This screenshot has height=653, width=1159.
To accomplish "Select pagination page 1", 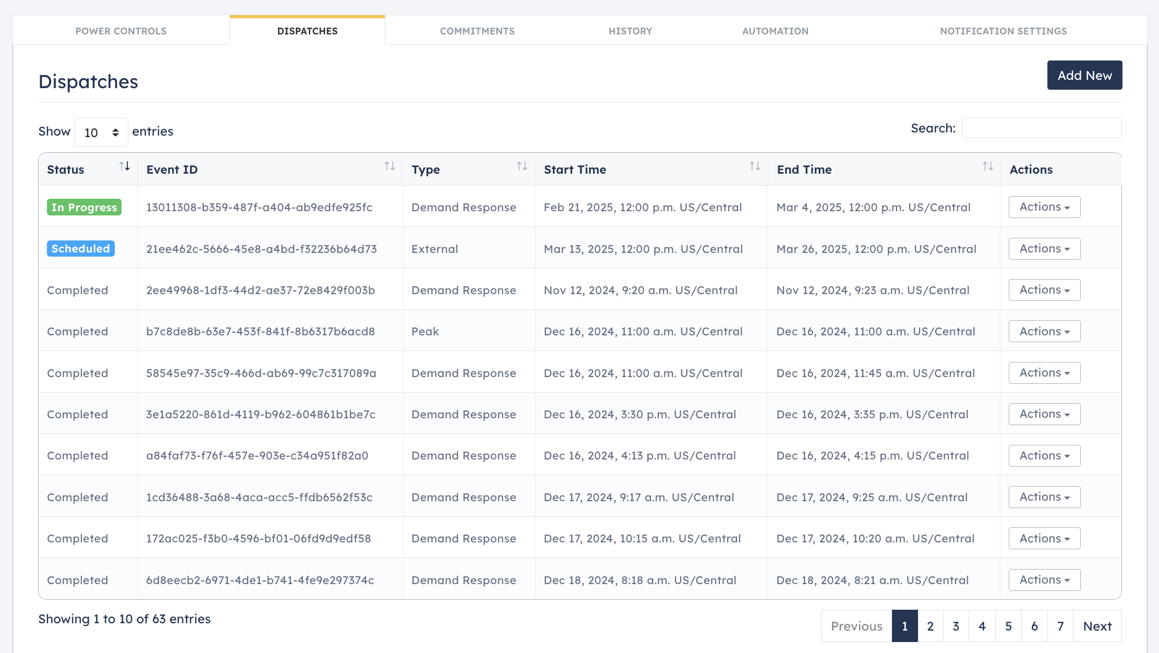I will pyautogui.click(x=904, y=626).
